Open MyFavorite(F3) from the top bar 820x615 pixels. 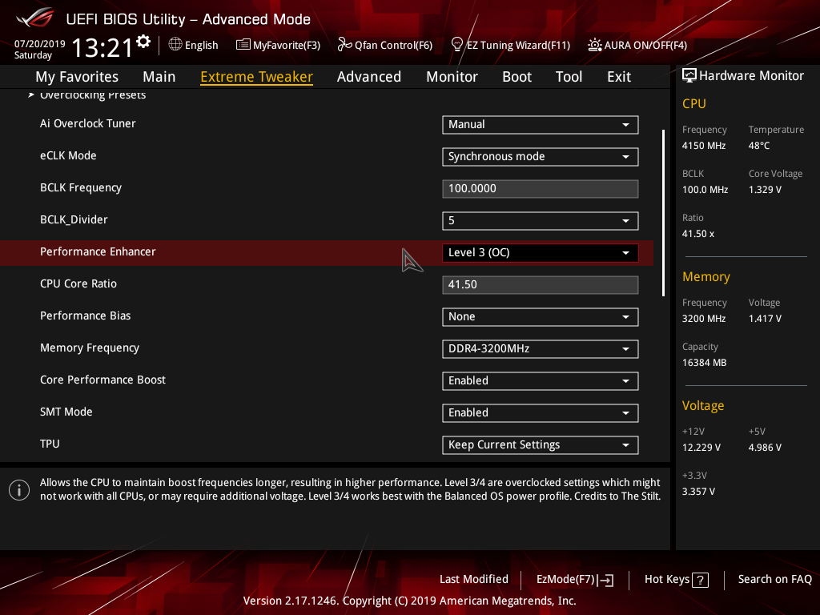point(278,45)
